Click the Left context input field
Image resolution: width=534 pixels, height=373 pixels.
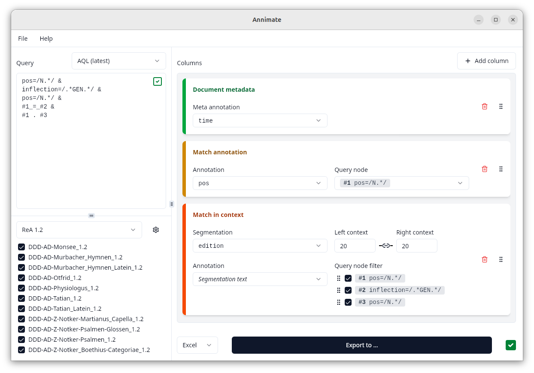(355, 246)
